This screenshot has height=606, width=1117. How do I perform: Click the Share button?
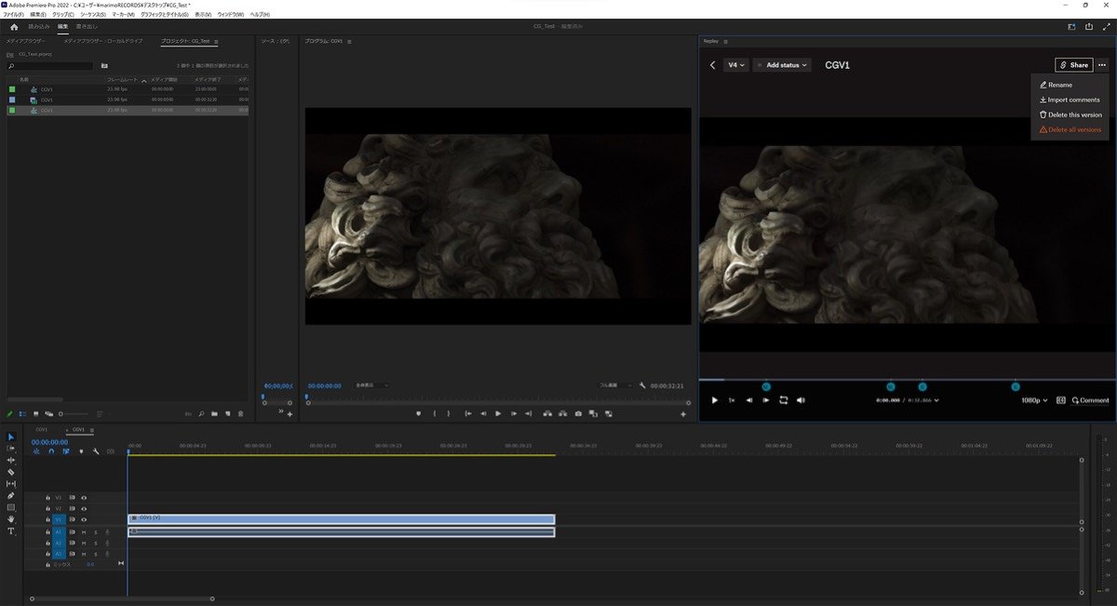1073,65
